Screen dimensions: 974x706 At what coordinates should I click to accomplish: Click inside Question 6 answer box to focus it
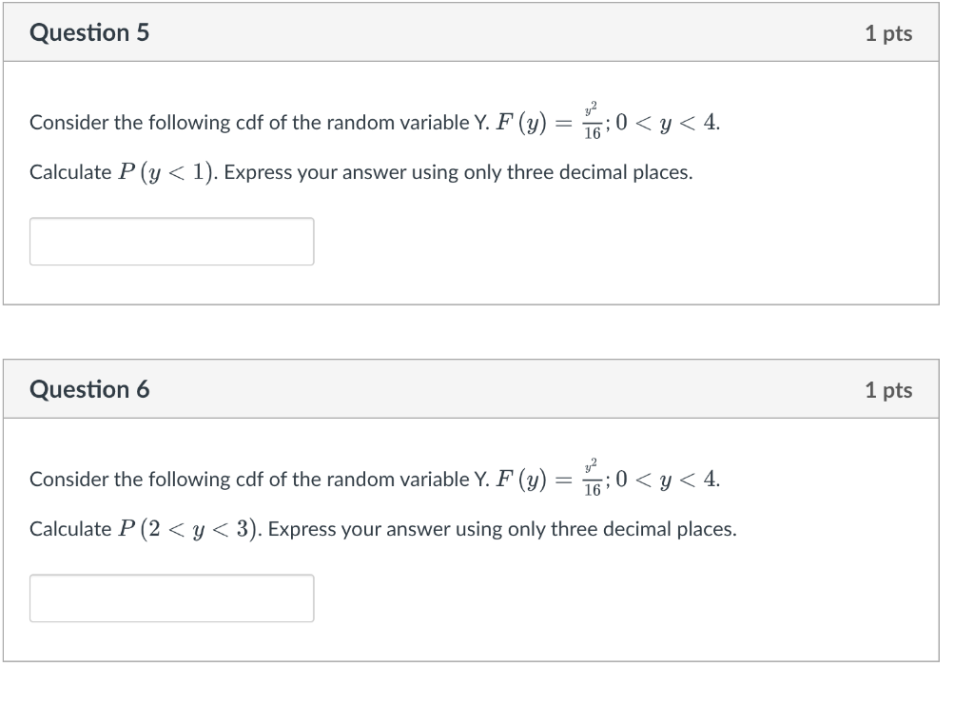tap(172, 598)
